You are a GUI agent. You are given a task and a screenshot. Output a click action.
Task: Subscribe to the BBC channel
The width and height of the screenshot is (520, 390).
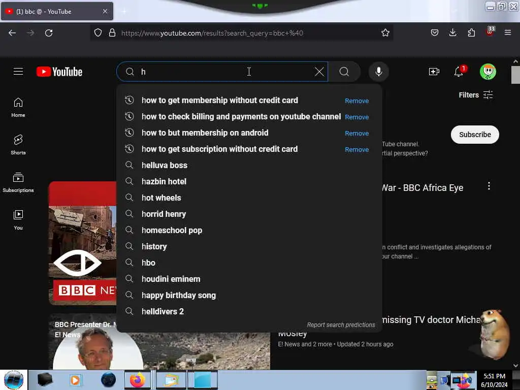pos(475,135)
